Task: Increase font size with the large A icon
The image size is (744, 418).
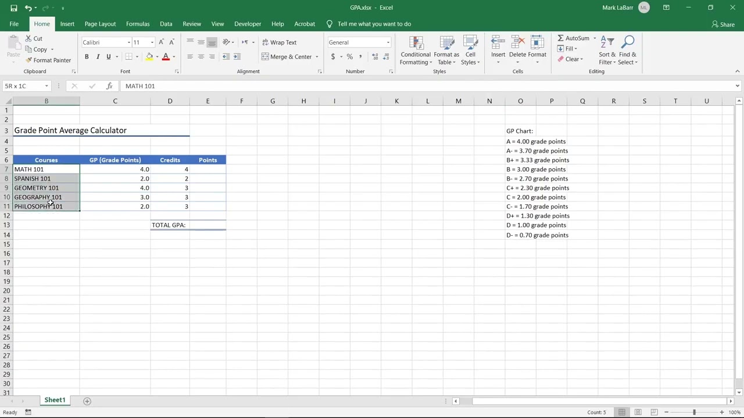Action: click(x=161, y=42)
